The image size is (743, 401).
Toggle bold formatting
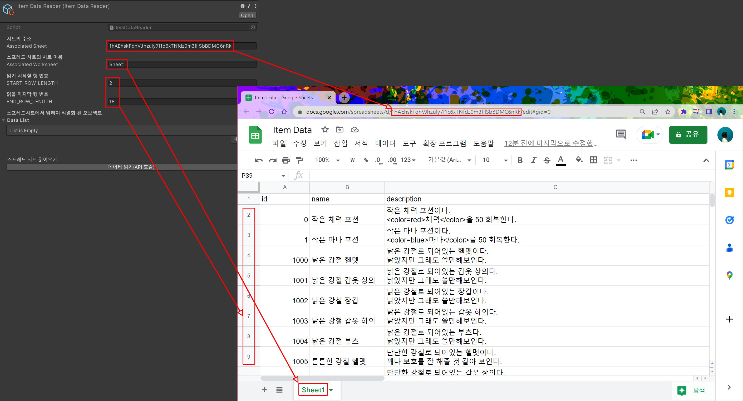click(x=520, y=160)
